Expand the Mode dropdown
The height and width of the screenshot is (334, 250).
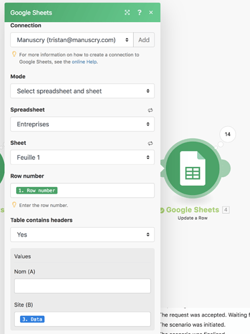[82, 91]
